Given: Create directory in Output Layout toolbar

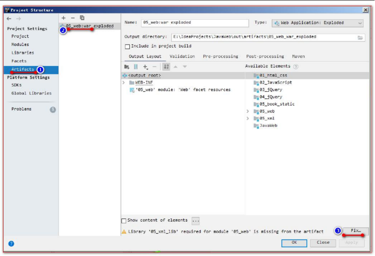Looking at the screenshot, I should click(x=127, y=67).
